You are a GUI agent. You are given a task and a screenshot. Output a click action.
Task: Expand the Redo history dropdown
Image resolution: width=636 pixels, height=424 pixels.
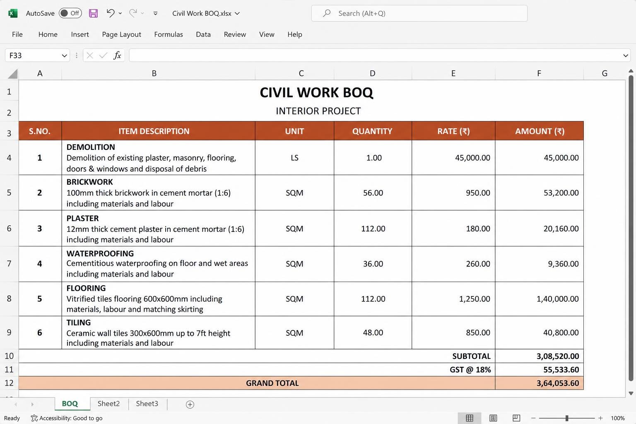(142, 13)
